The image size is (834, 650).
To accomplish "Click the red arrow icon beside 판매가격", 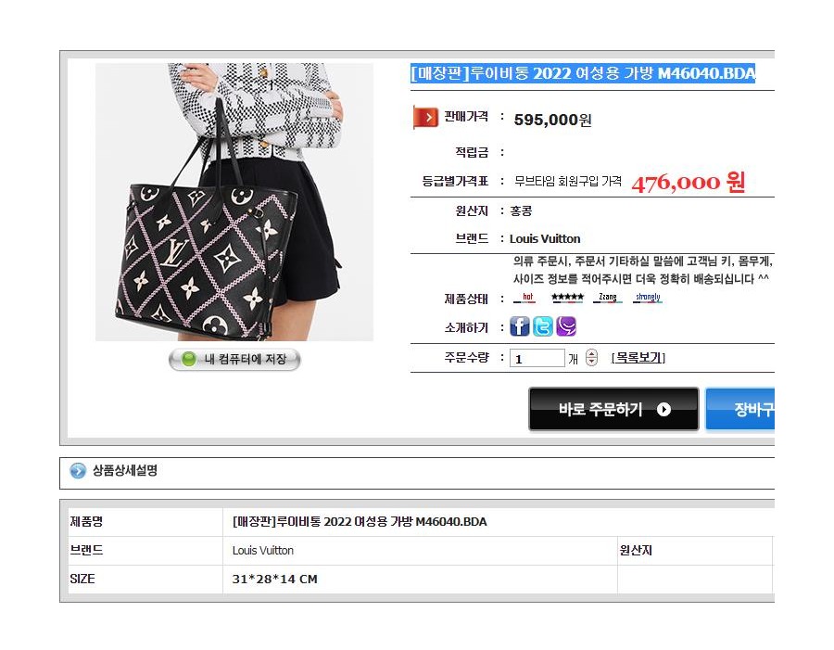I will point(425,117).
